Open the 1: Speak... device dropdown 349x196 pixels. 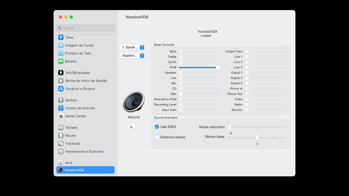coord(132,47)
